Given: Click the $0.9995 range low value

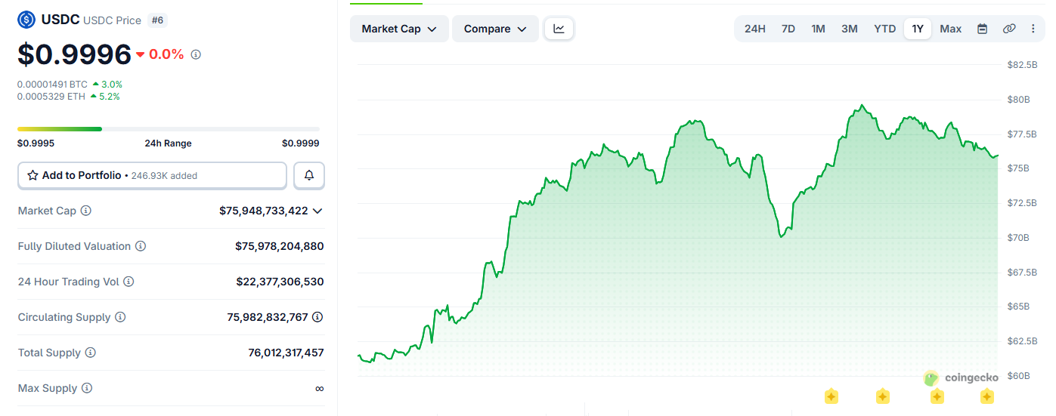Looking at the screenshot, I should 36,143.
